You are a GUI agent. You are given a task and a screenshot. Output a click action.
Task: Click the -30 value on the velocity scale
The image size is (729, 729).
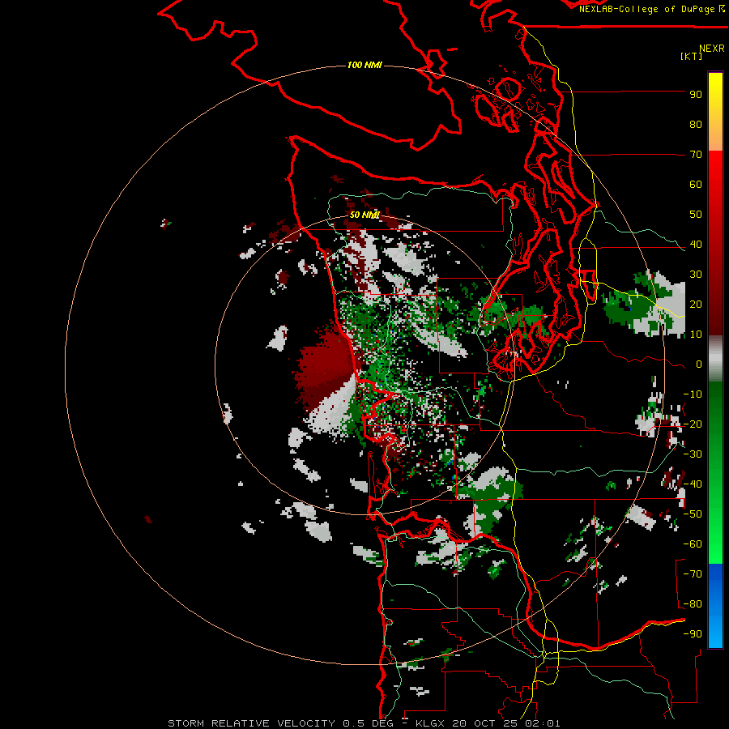[693, 454]
